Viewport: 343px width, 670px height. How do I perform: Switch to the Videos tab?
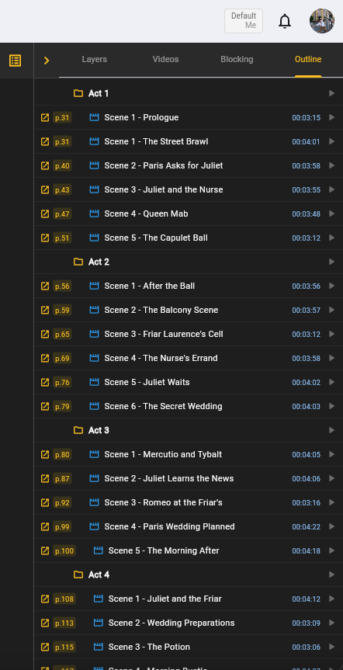tap(166, 60)
